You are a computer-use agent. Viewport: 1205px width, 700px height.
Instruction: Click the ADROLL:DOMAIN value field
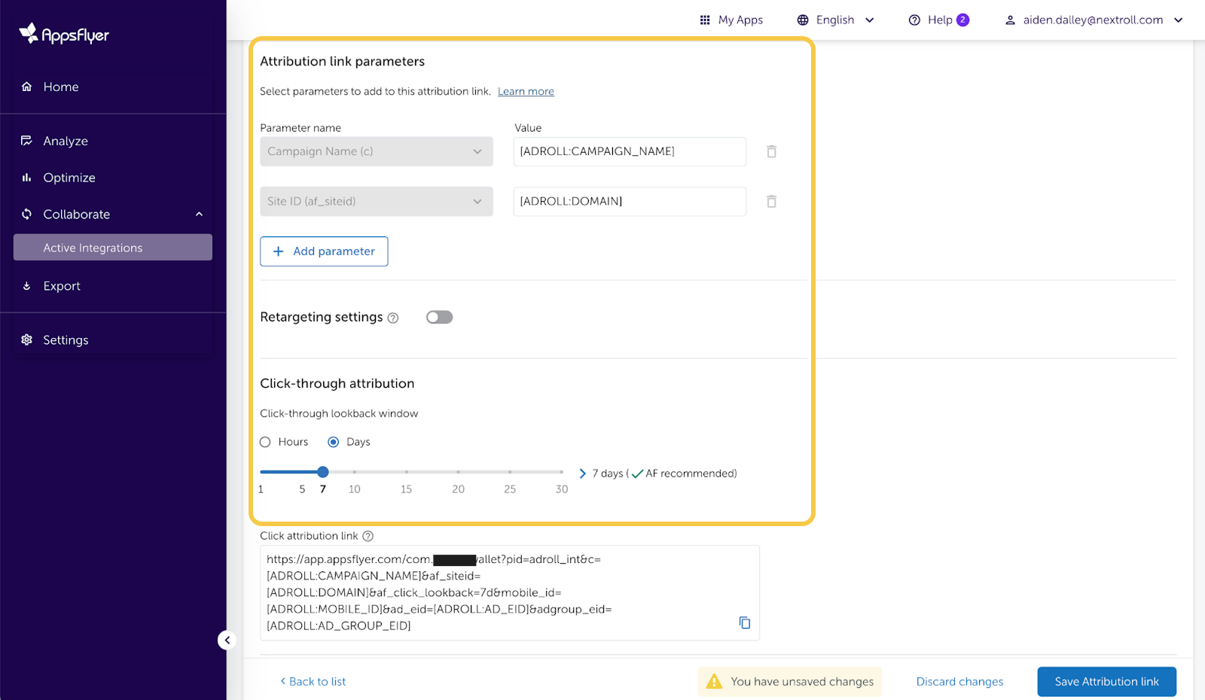click(629, 201)
